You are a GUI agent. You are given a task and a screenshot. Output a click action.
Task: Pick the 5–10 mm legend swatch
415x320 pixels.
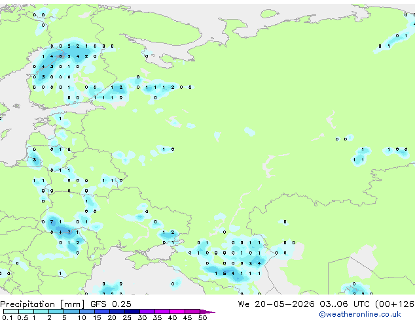[71, 312]
